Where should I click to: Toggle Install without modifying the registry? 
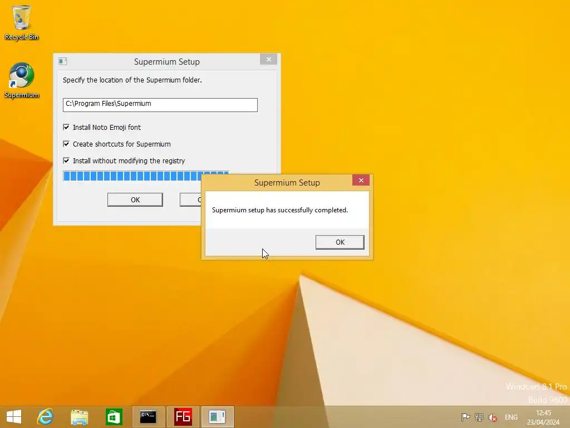[x=66, y=160]
